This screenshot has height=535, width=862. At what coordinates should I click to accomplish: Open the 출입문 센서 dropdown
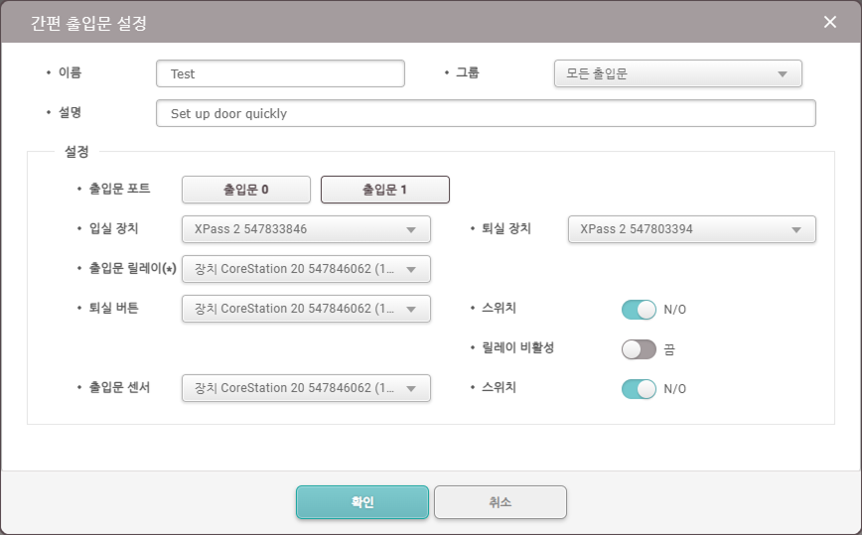[x=306, y=388]
